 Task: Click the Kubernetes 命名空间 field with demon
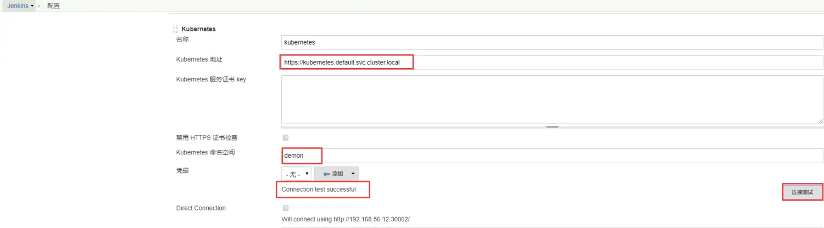click(x=552, y=155)
